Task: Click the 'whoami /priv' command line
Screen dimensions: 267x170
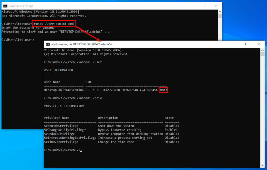Action: coord(73,98)
